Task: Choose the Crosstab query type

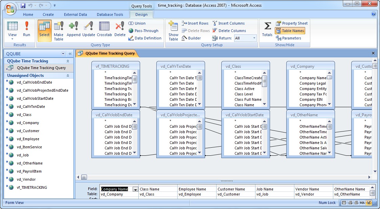Action: click(x=104, y=29)
